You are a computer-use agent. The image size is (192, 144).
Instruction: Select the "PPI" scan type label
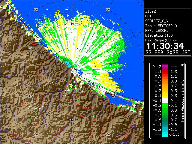148,16
